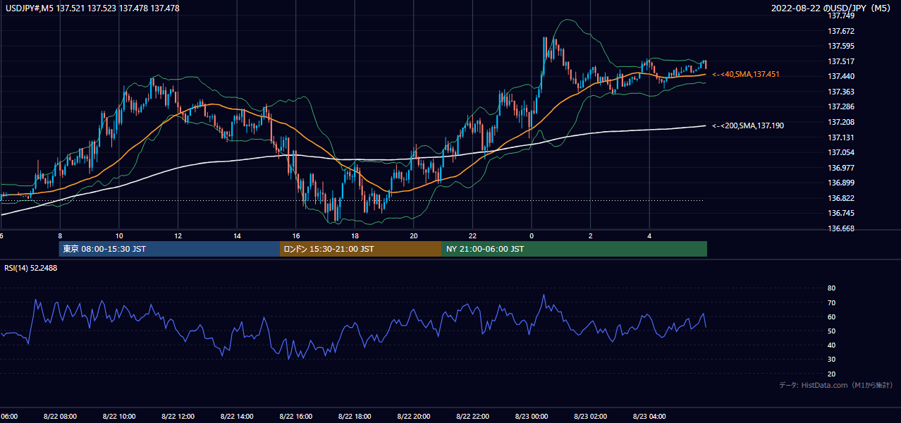Click price axis label 137.595

(840, 46)
